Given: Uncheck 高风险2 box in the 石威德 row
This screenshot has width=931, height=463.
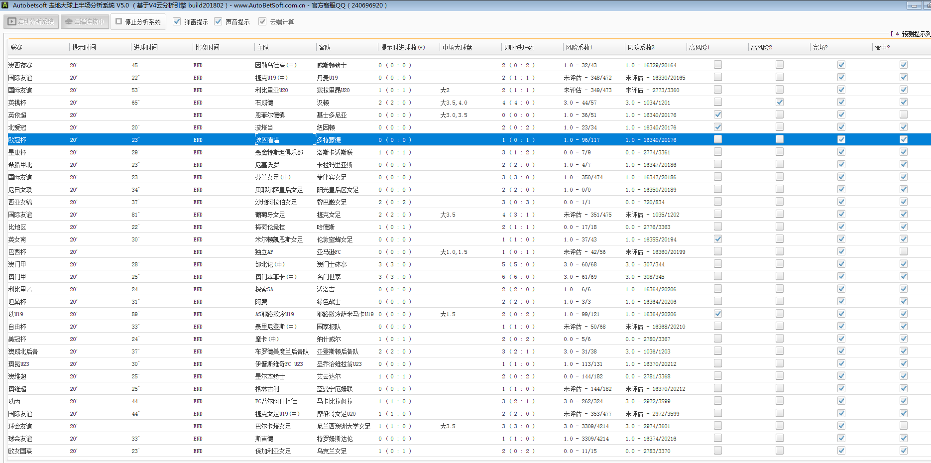Looking at the screenshot, I should pyautogui.click(x=780, y=102).
